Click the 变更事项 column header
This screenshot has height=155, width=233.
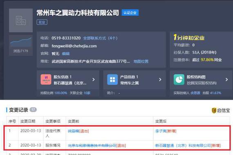click(53, 121)
